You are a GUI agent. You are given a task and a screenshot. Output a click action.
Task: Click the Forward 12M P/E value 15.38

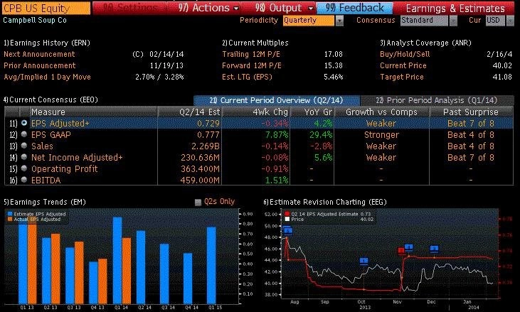pos(334,65)
